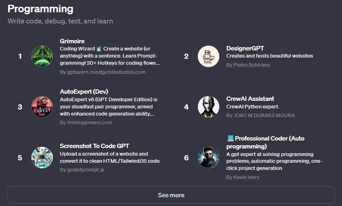Click the By llmimagineers.com author line
The height and width of the screenshot is (206, 342).
(x=86, y=123)
